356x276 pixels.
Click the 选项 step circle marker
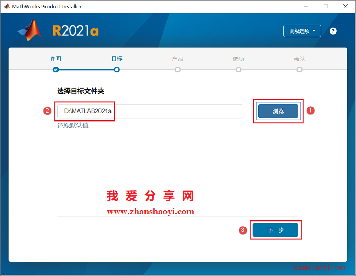tap(238, 70)
